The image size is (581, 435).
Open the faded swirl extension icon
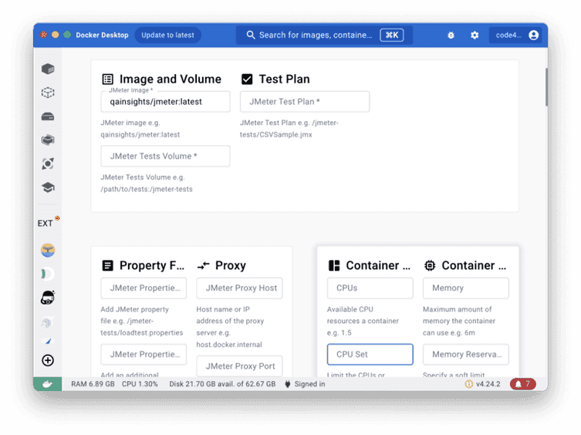pos(48,322)
